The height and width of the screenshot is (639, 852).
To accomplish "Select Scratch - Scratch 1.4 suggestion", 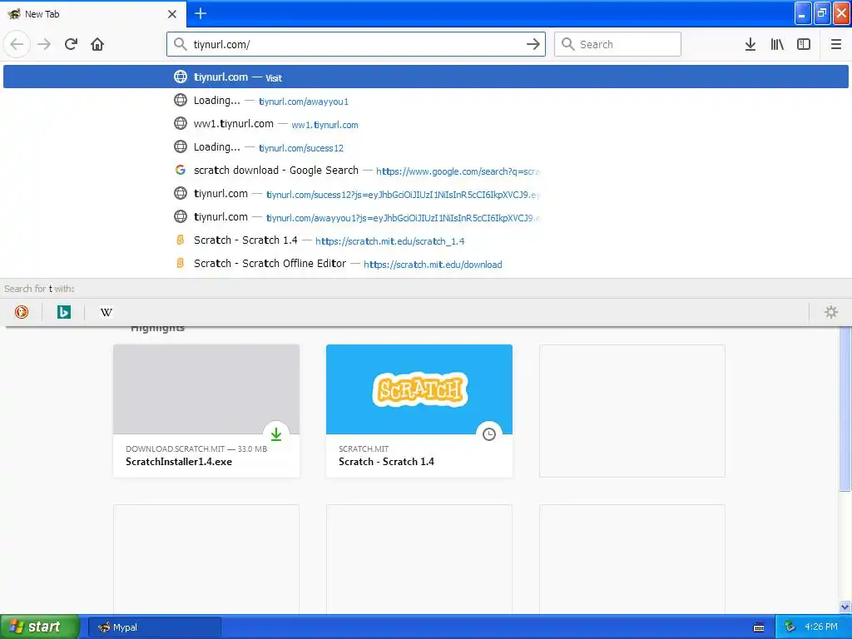I will pos(426,240).
